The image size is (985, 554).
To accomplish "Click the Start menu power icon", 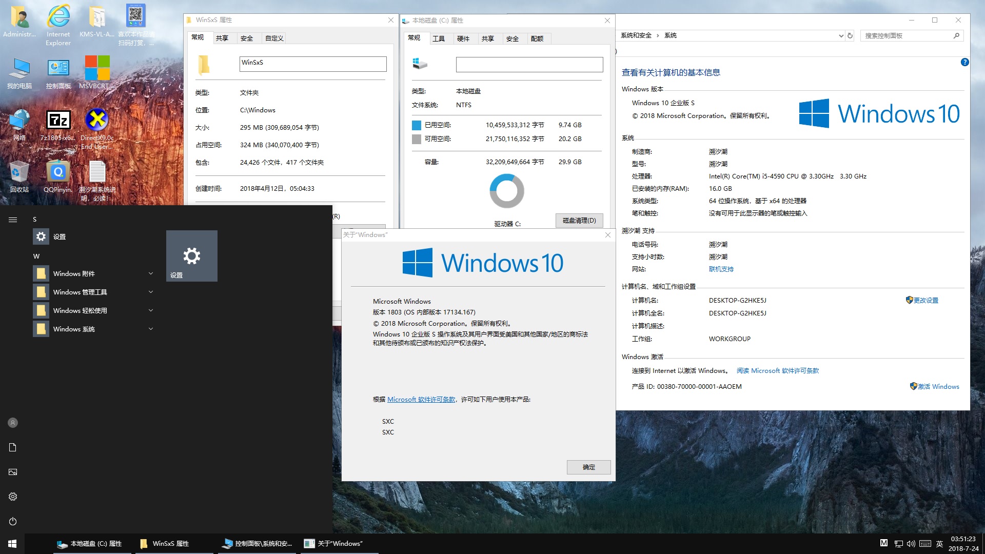I will coord(13,521).
